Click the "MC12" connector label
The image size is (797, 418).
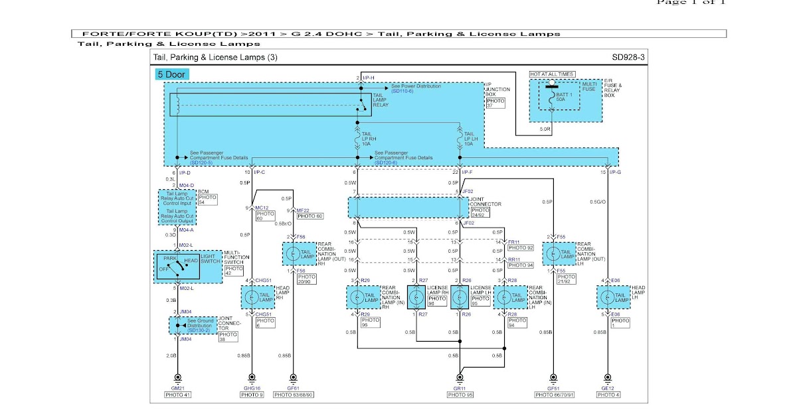tap(261, 208)
